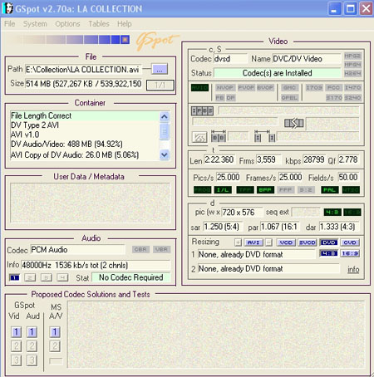The image size is (374, 377).
Task: Open the System menu
Action: click(35, 24)
